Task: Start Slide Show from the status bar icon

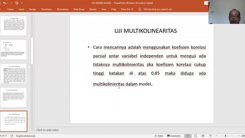Action: click(211, 136)
